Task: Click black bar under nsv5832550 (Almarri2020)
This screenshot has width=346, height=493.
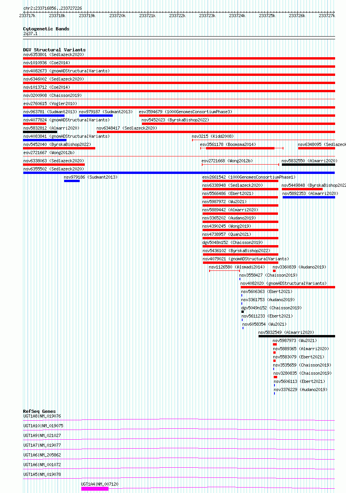Action: [308, 164]
